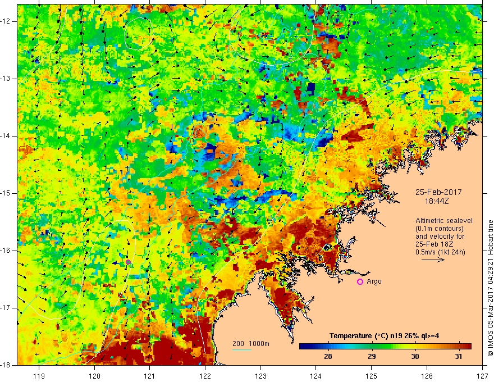This screenshot has height=382, width=494.
Task: Click longitude axis label '124'
Action: [x=316, y=376]
